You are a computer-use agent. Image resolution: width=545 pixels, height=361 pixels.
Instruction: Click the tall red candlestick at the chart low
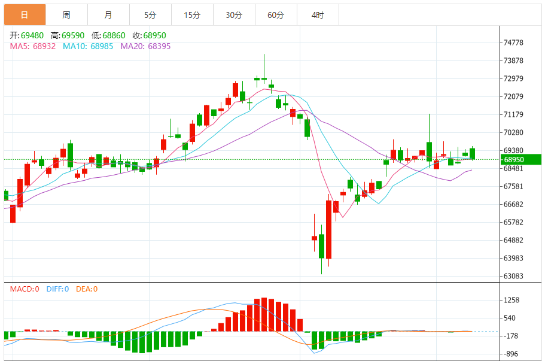click(x=329, y=229)
